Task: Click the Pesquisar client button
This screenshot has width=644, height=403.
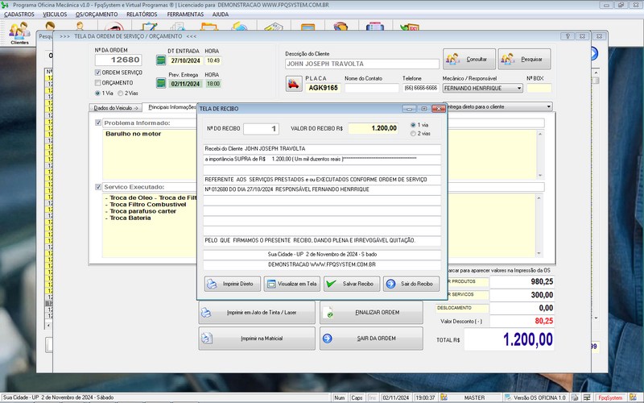Action: click(524, 59)
